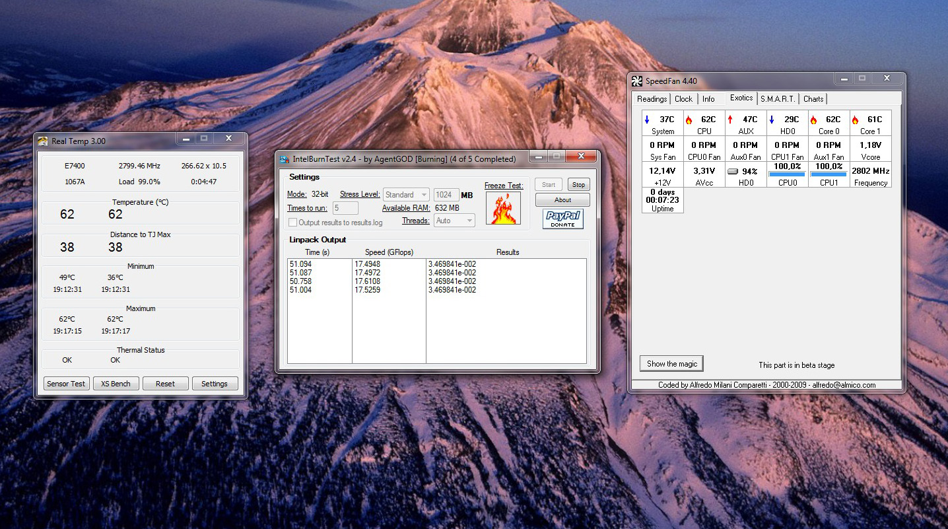
Task: Click the Speed (GFlops) column header
Action: (x=389, y=252)
